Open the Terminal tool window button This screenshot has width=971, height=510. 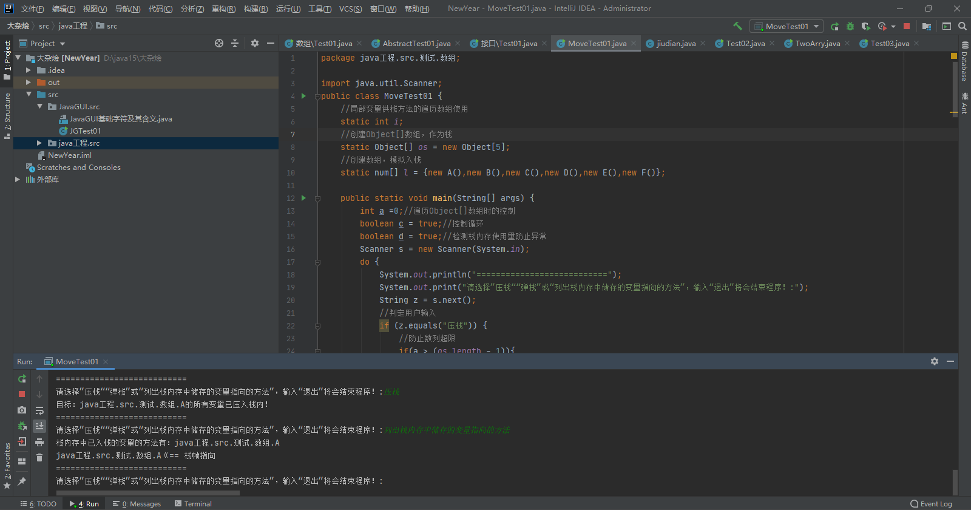click(193, 504)
